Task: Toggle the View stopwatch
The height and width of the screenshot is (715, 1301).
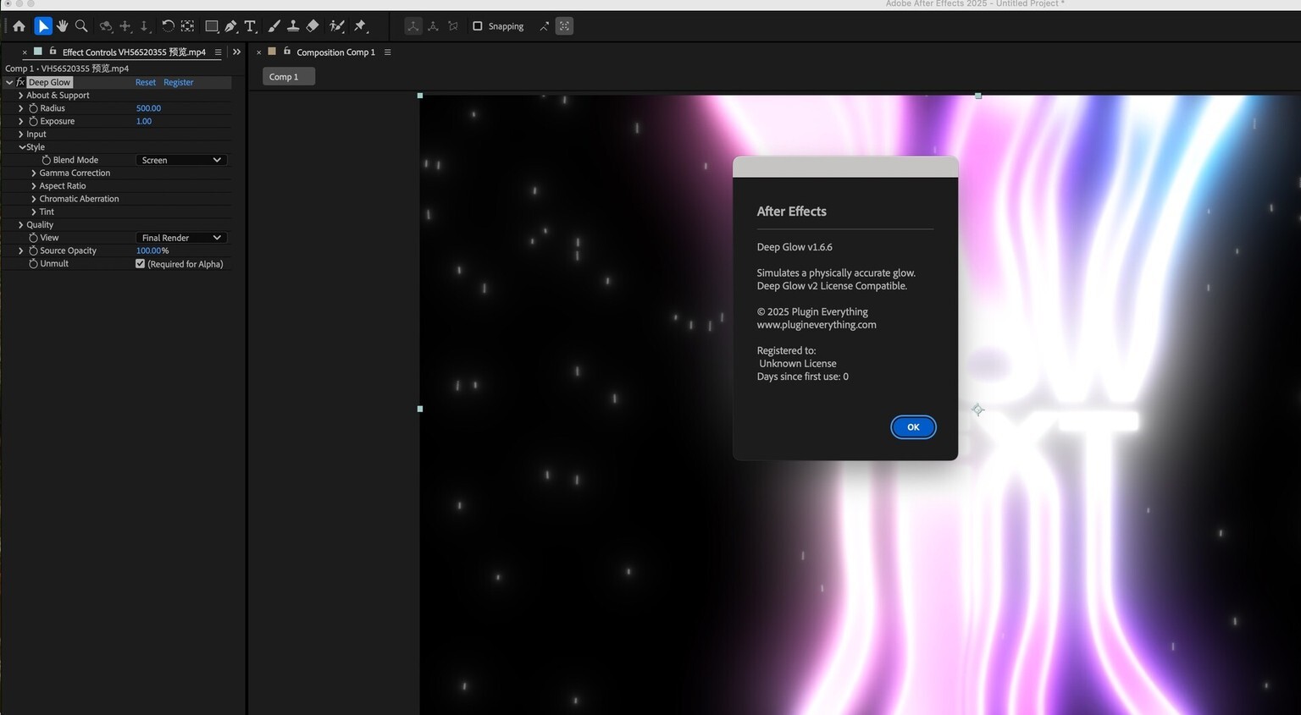Action: [33, 238]
